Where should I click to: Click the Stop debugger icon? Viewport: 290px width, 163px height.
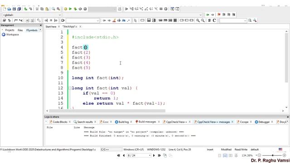(x=166, y=9)
